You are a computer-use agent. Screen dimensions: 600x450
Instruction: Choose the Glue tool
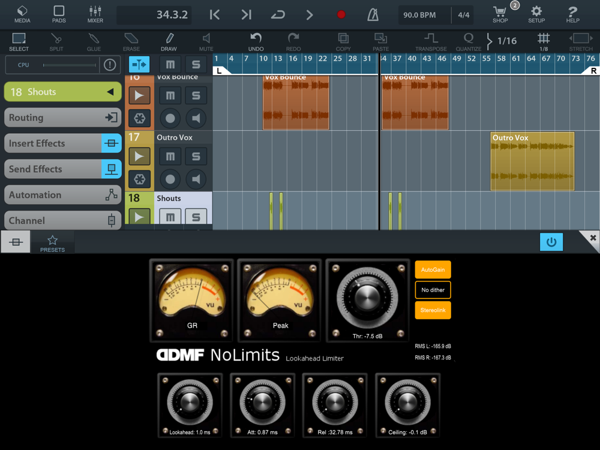click(x=94, y=42)
